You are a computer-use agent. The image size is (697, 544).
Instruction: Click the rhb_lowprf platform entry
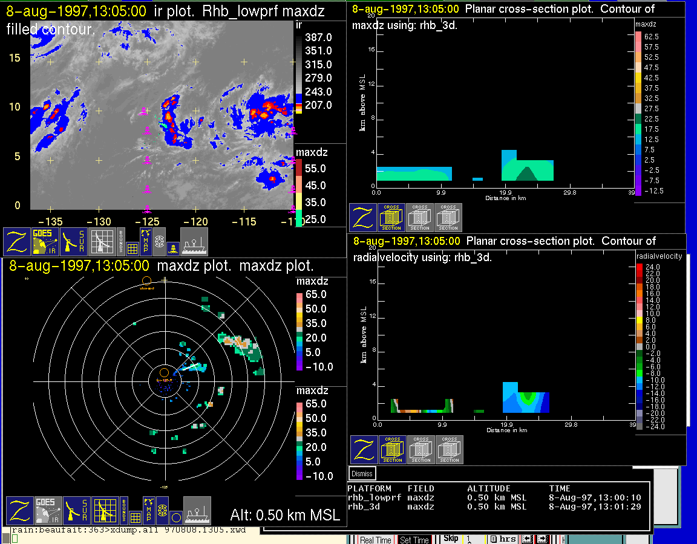click(x=375, y=498)
